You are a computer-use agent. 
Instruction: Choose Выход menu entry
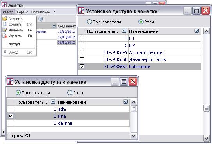[x=13, y=52]
